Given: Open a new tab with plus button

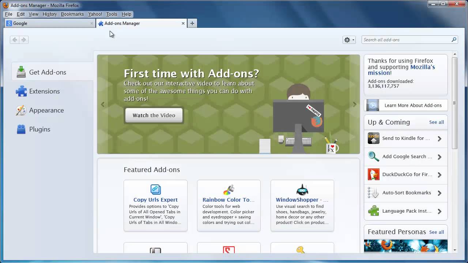Looking at the screenshot, I should pos(192,23).
